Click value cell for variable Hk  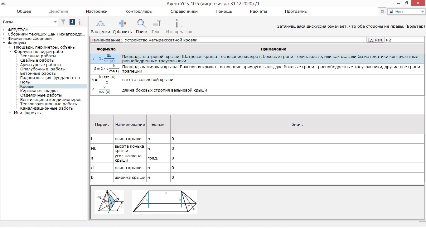(297, 148)
